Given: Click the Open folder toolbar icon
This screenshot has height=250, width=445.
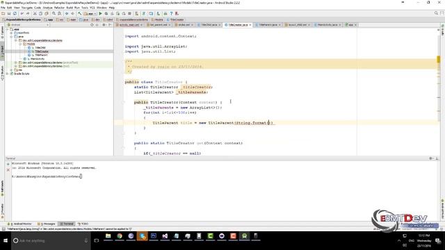Looking at the screenshot, I should tap(3, 14).
